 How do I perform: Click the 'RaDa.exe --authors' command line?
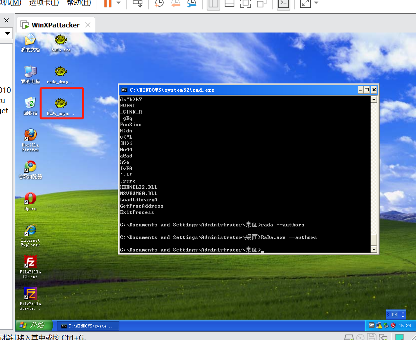pyautogui.click(x=289, y=237)
